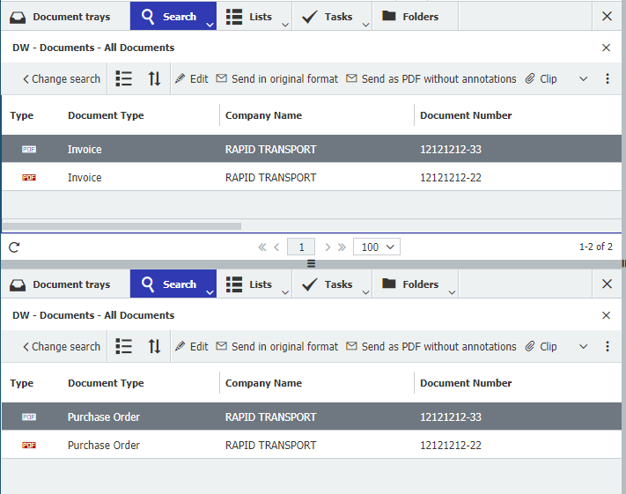Click the PDF icon of Invoice 12121212-22
This screenshot has width=626, height=494.
(29, 178)
